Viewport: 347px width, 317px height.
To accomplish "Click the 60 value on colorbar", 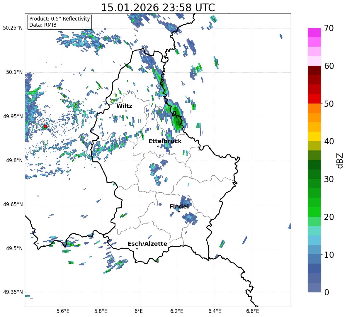I will pos(329,66).
